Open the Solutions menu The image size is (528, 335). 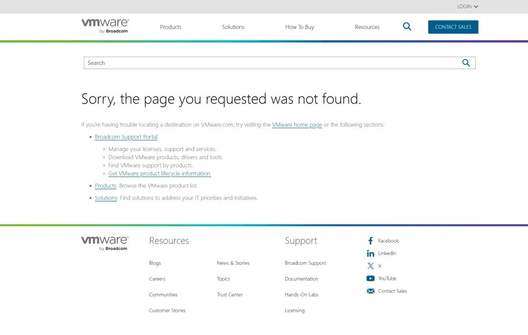tap(233, 27)
